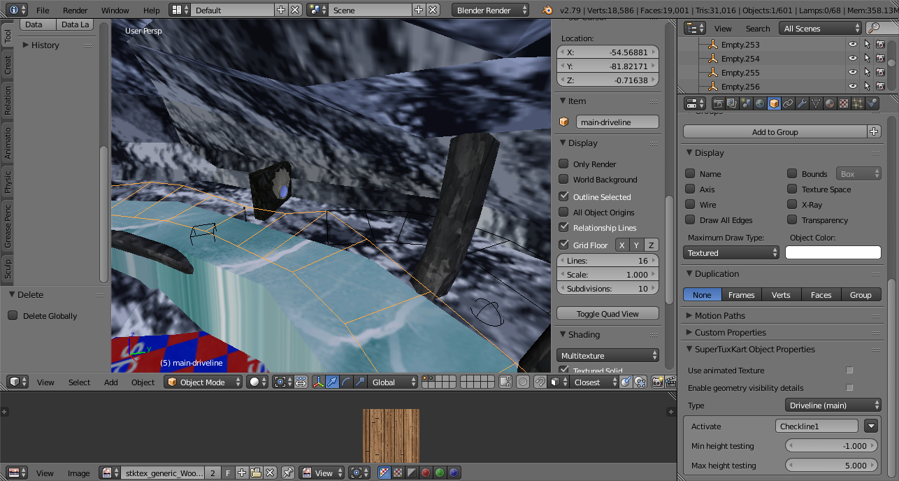Click the Object Color white swatch
The image size is (899, 481).
click(833, 253)
